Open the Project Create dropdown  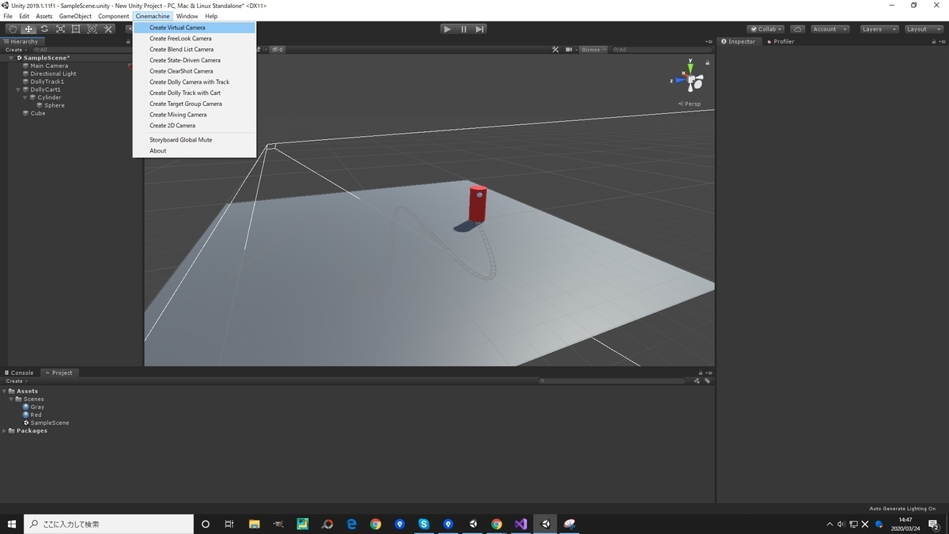coord(15,381)
